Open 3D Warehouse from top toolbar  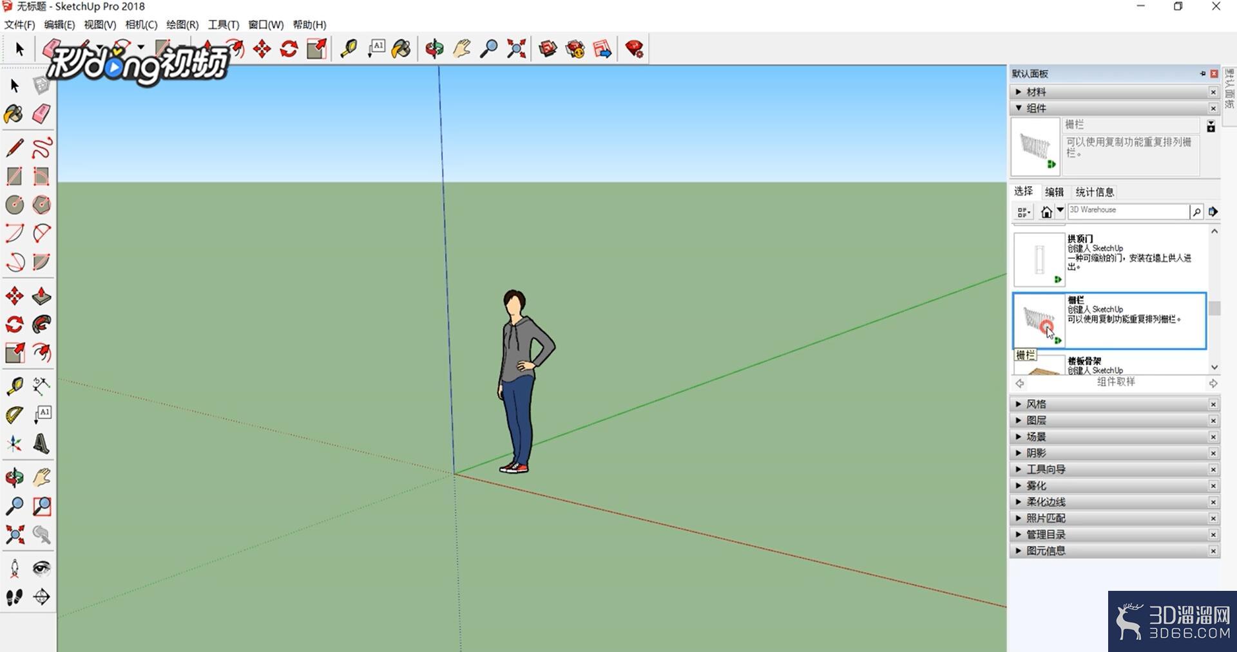click(548, 49)
